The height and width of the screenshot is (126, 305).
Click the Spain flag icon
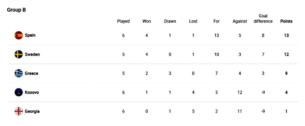click(19, 35)
